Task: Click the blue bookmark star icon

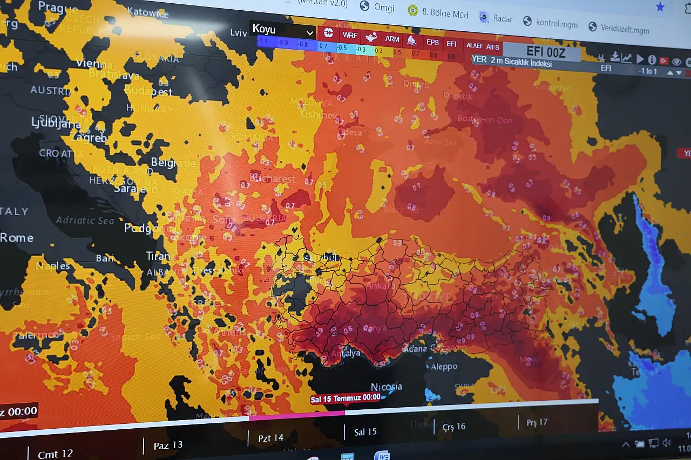Action: pyautogui.click(x=660, y=7)
